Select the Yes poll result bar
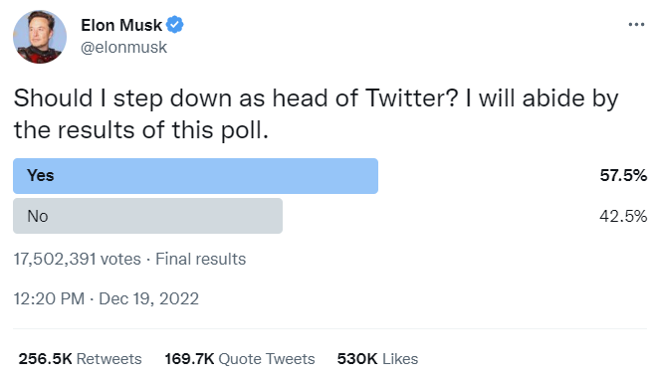Viewport: 653px width, 378px height. [195, 176]
